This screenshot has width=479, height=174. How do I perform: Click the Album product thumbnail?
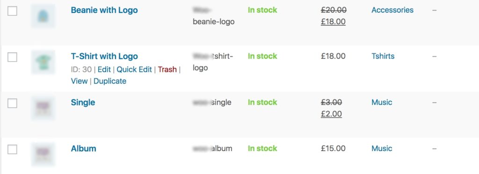point(43,154)
